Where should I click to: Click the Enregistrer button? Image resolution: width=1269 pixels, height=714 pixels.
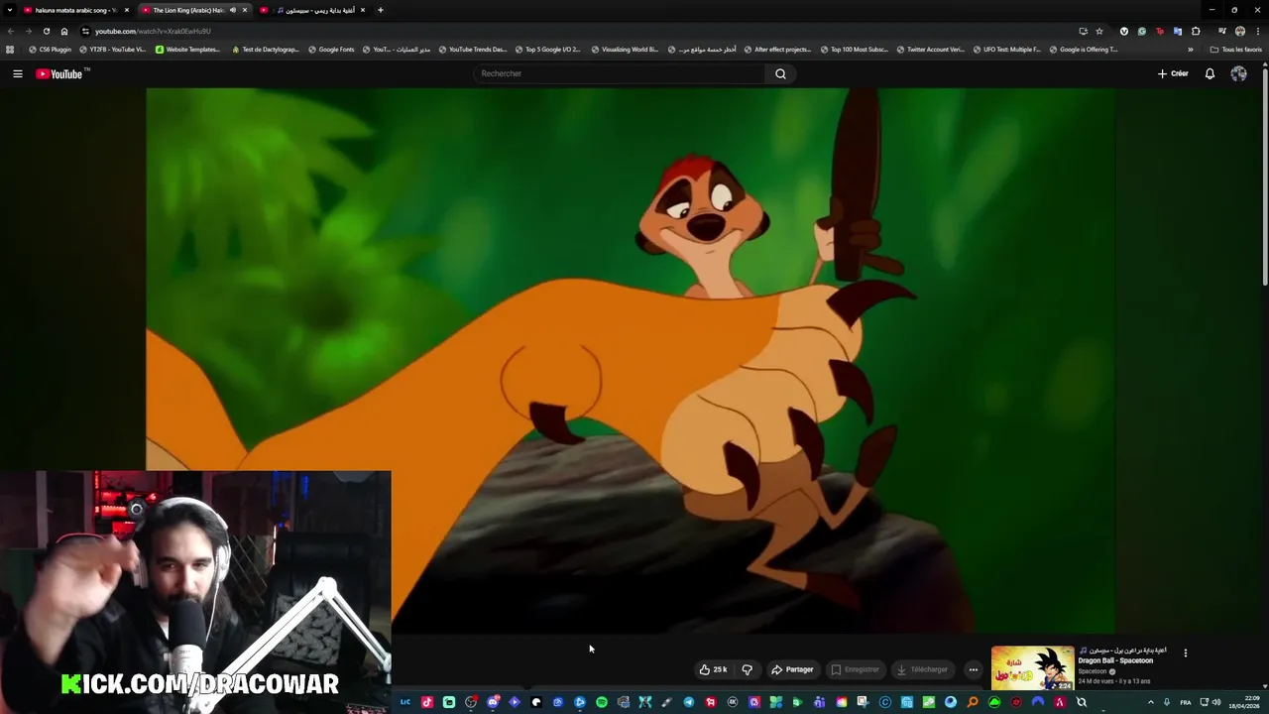tap(856, 669)
